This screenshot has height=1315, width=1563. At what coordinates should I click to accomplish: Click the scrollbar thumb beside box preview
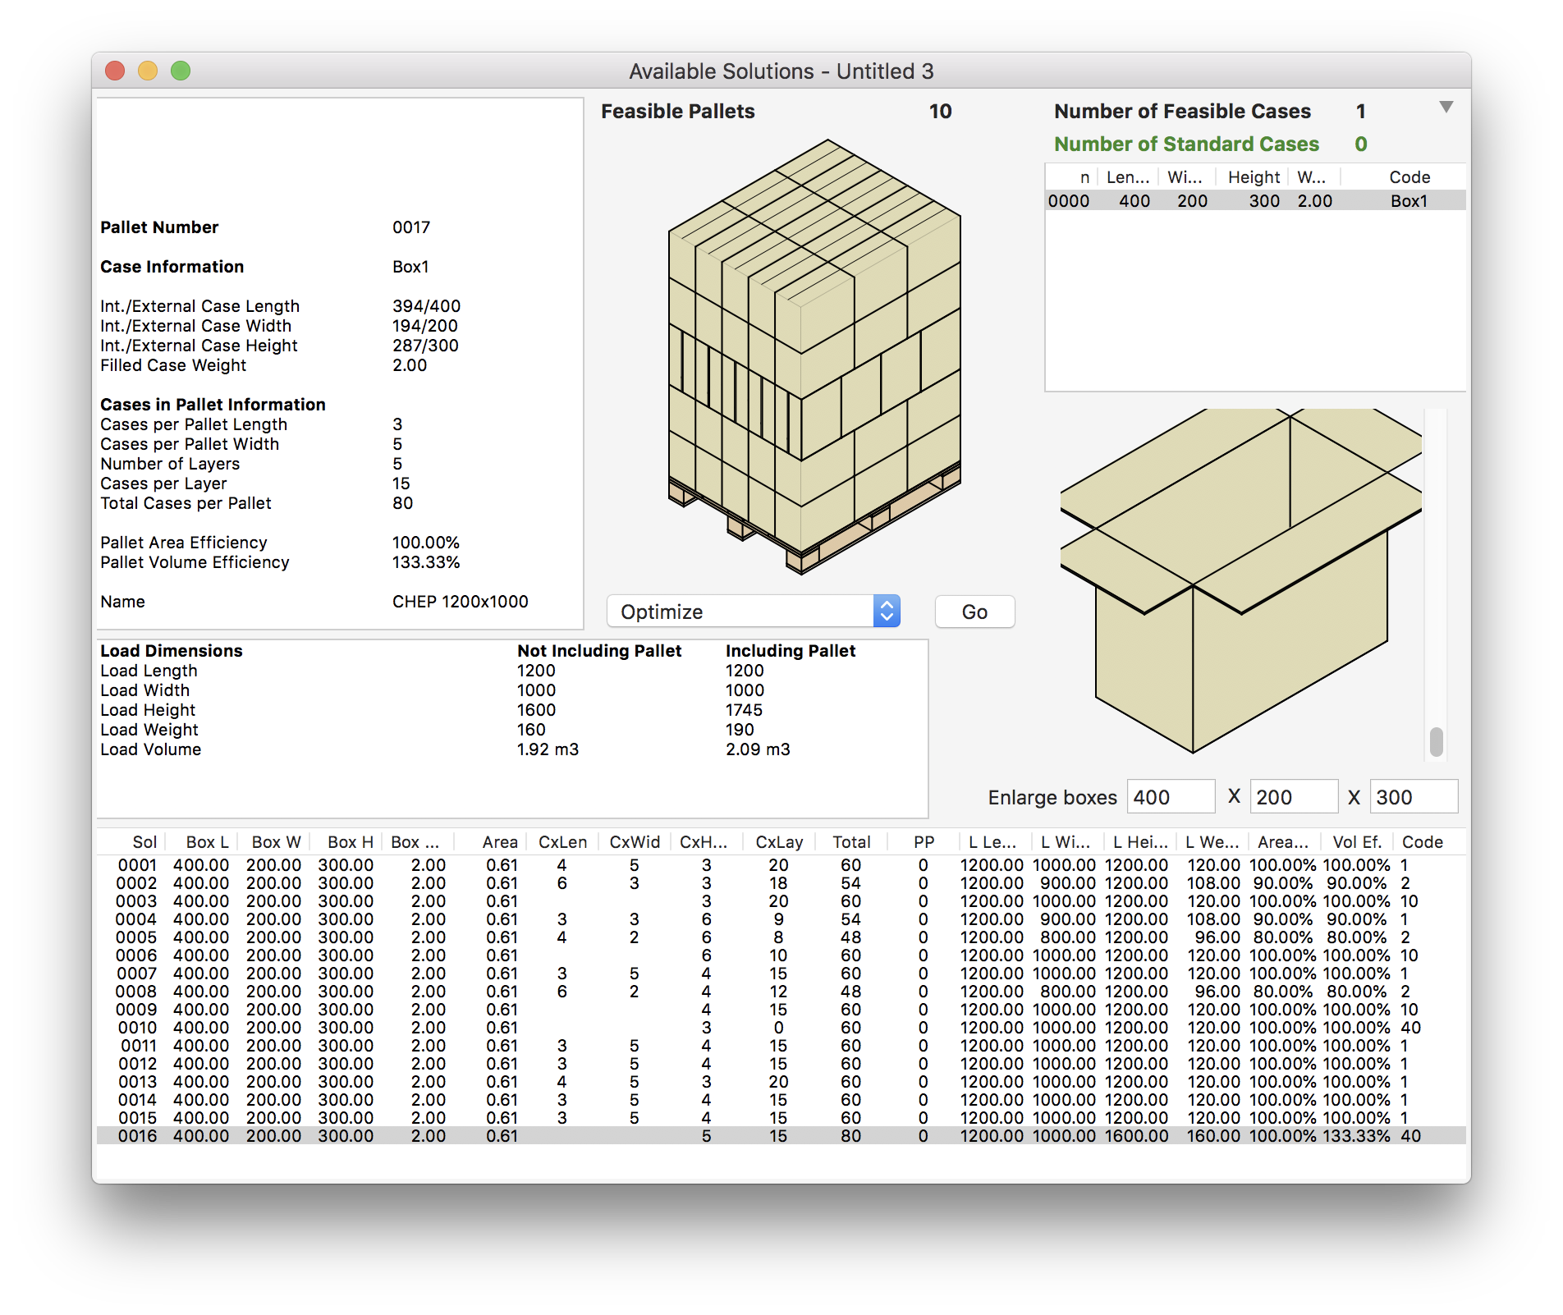click(1436, 742)
